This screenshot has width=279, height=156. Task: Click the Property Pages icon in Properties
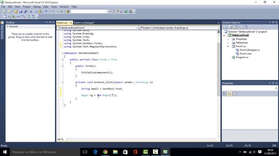tap(235, 94)
